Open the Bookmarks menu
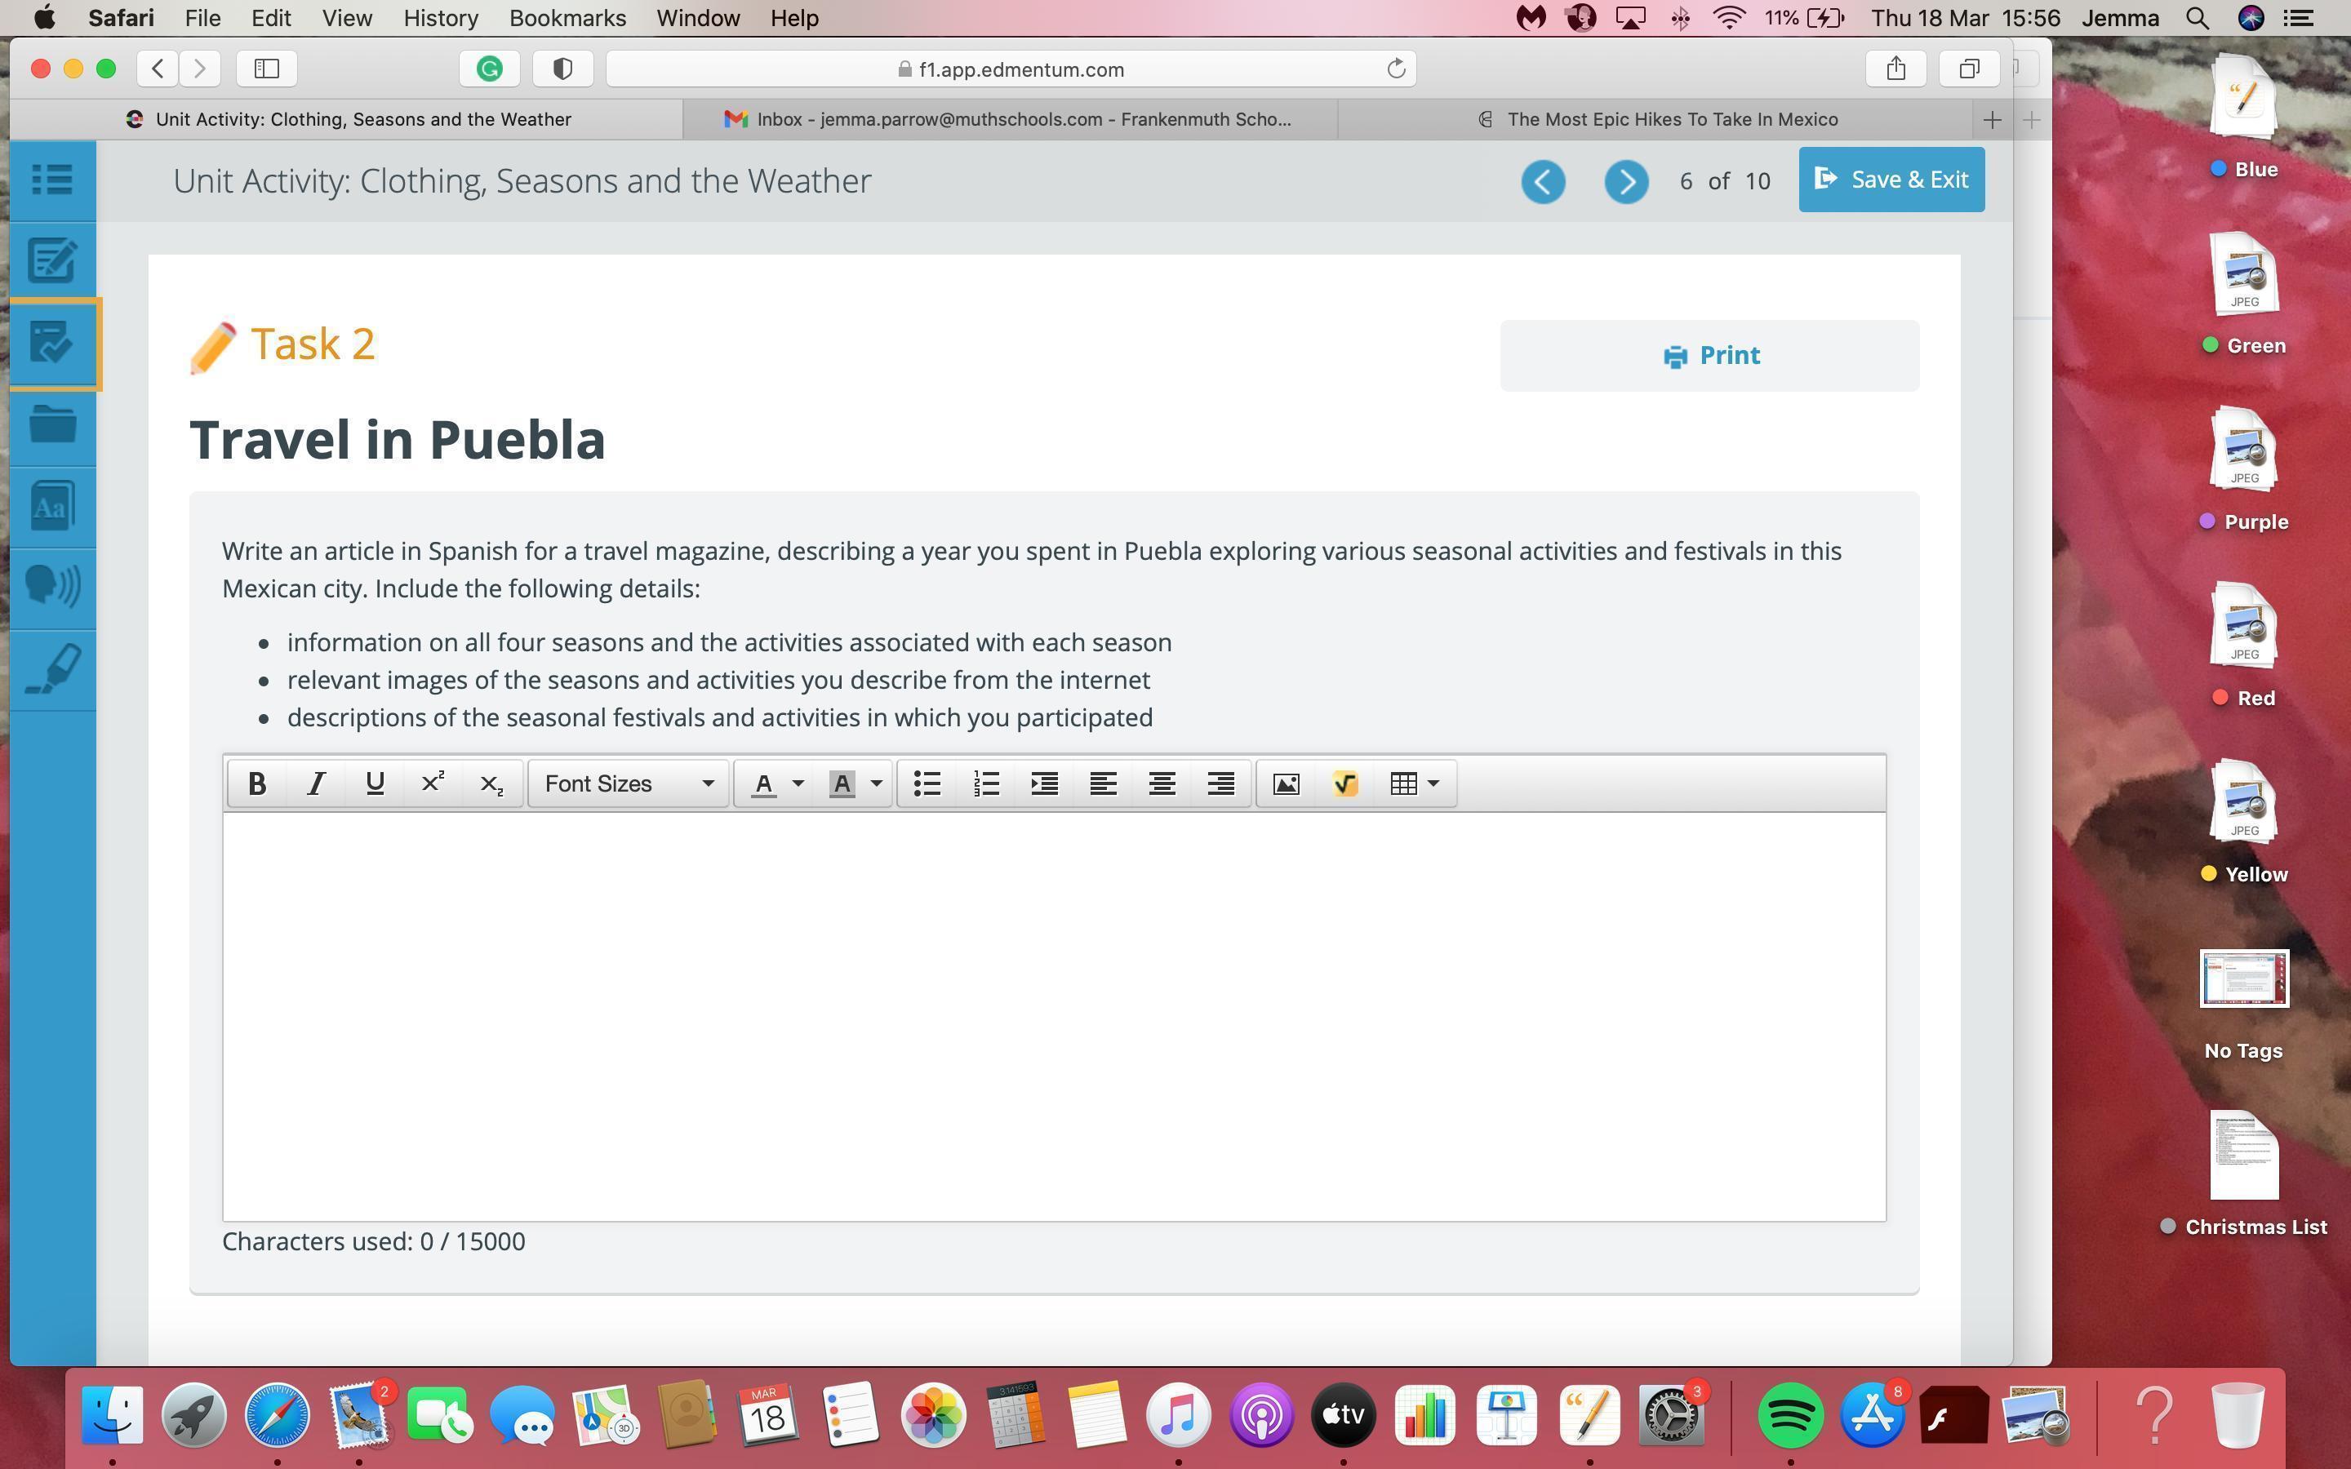The height and width of the screenshot is (1469, 2351). [x=567, y=17]
